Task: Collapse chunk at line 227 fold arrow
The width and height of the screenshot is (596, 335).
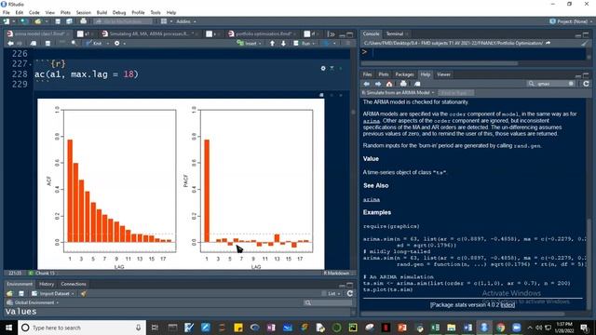Action: coord(31,64)
